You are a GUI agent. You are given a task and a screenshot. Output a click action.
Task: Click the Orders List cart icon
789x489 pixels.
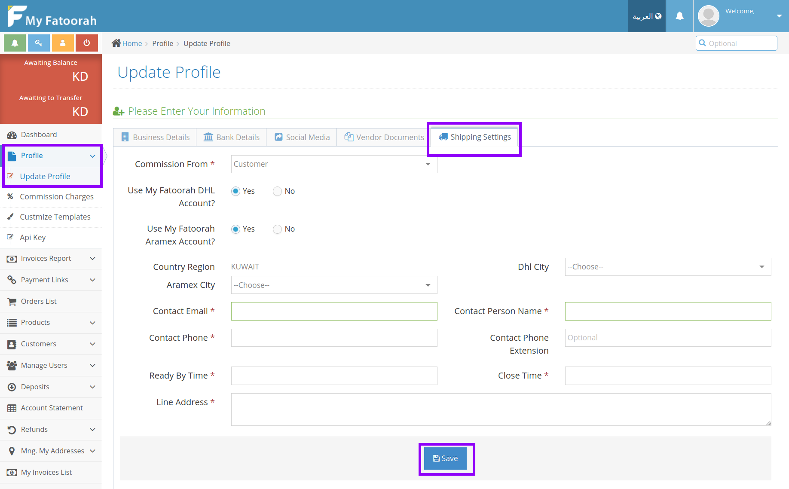pos(12,302)
